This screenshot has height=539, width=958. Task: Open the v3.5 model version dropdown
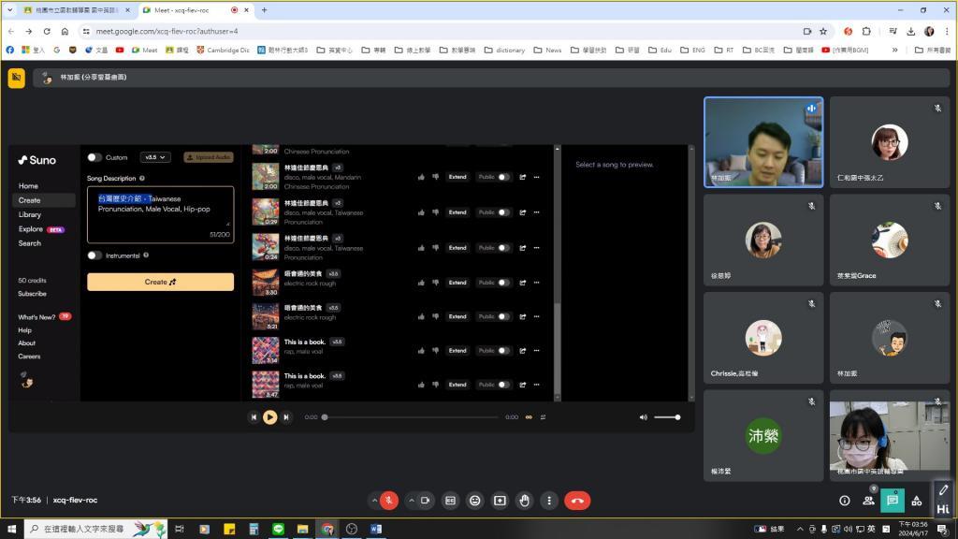155,157
